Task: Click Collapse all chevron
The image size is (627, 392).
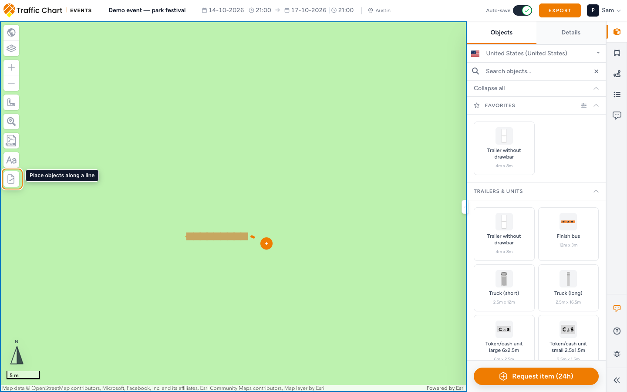Action: [596, 88]
